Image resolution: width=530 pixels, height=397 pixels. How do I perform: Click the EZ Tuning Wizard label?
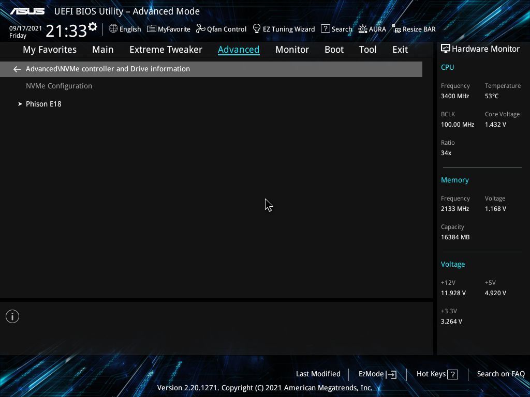(x=289, y=29)
